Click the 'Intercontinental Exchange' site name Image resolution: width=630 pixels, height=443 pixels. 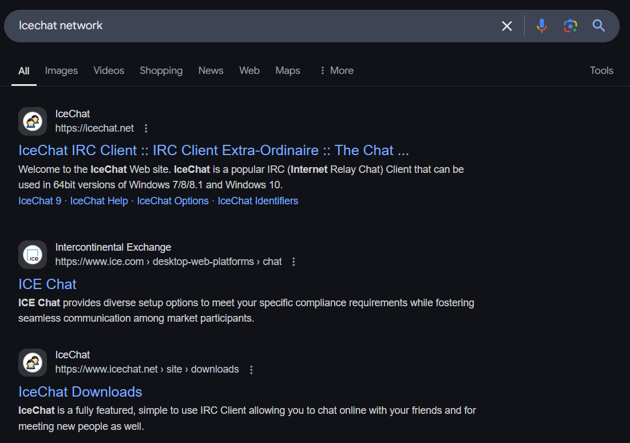coord(113,247)
